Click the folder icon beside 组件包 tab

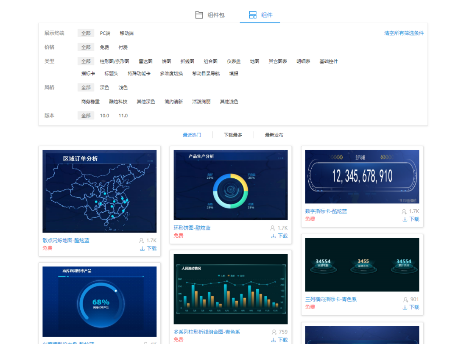(x=199, y=14)
